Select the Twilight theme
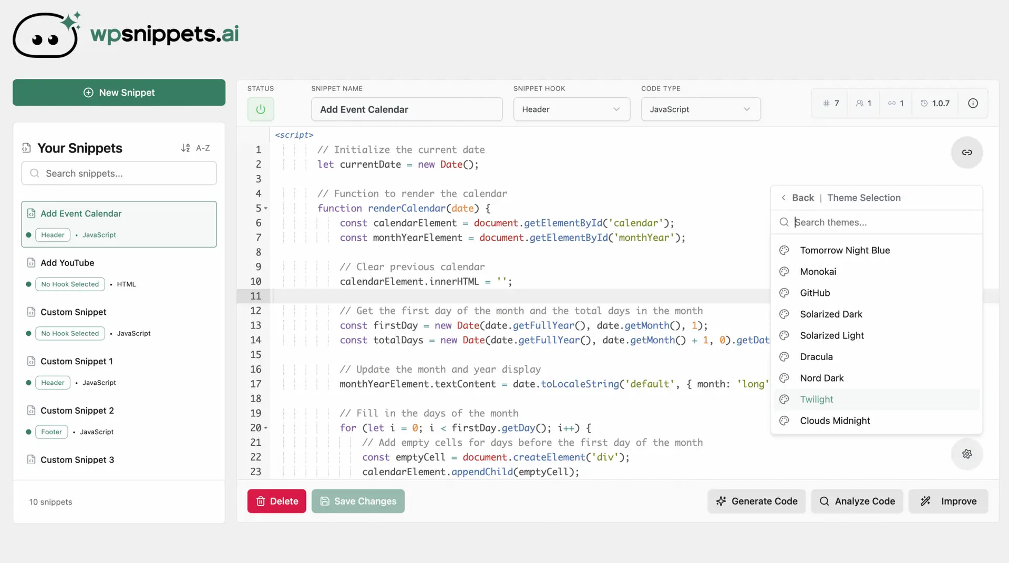Viewport: 1009px width, 563px height. (876, 399)
